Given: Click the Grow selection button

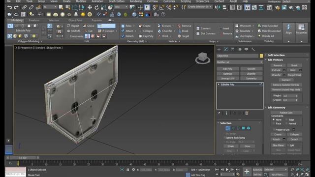Looking at the screenshot, I should coord(247,146).
